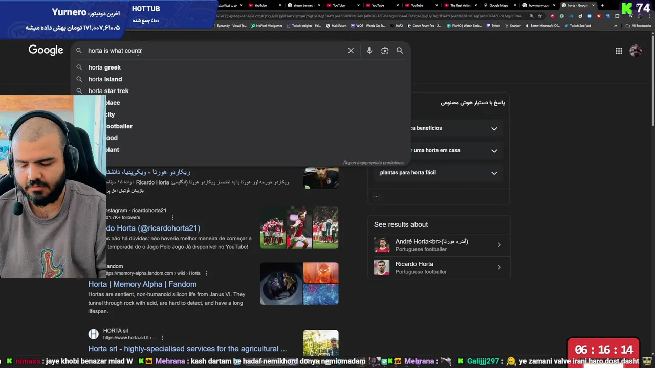Expand 'plantas para horta fácil' question
Image resolution: width=655 pixels, height=368 pixels.
pyautogui.click(x=439, y=173)
